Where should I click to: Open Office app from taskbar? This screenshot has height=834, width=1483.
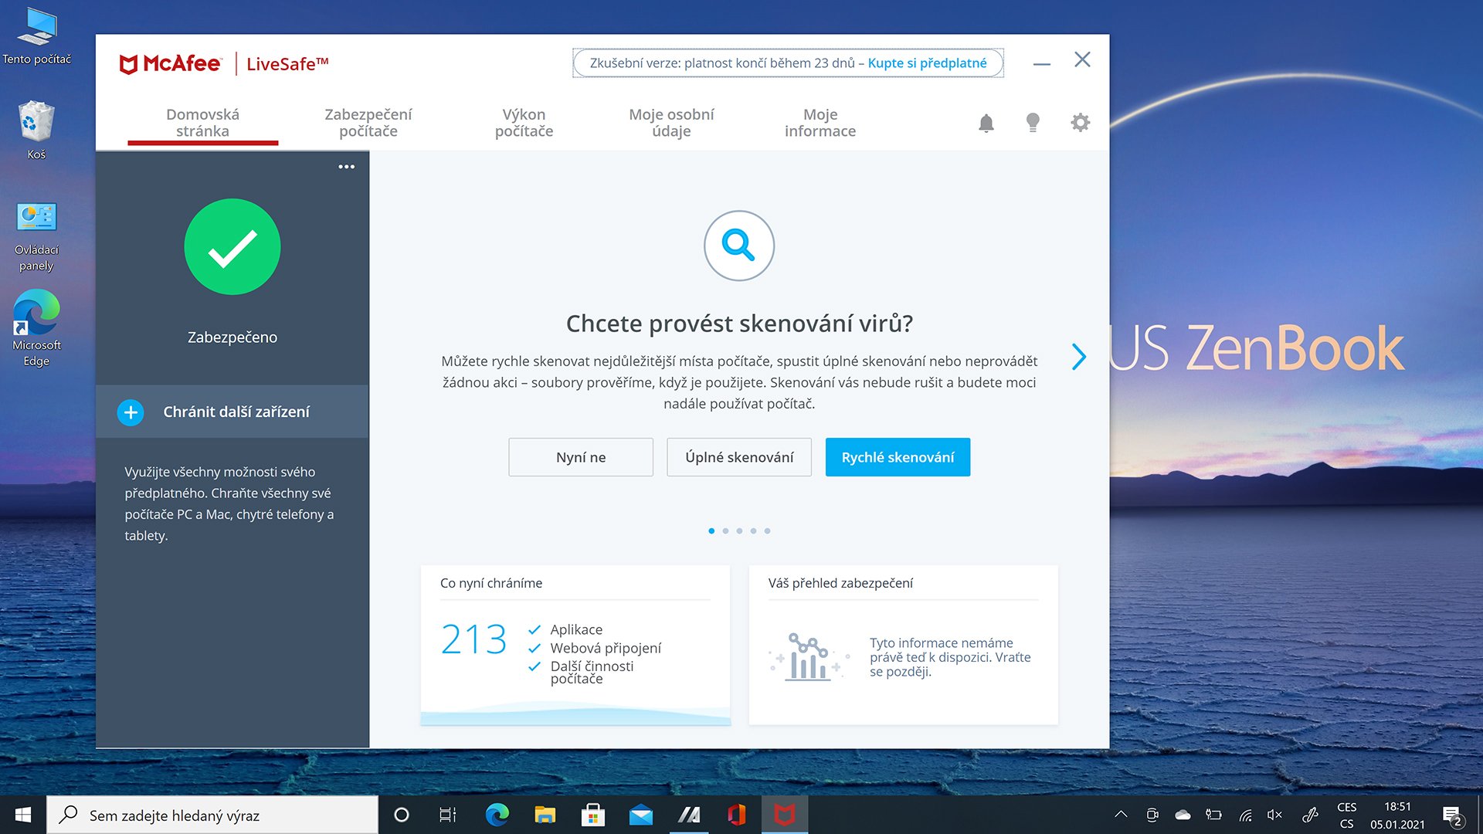click(x=736, y=815)
